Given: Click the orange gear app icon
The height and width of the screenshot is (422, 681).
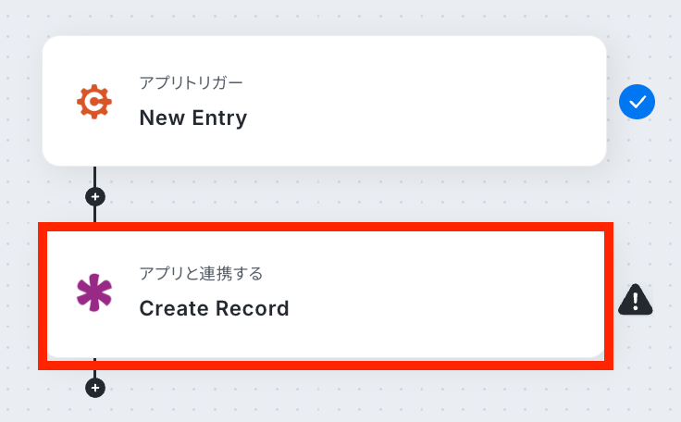Looking at the screenshot, I should pyautogui.click(x=93, y=102).
